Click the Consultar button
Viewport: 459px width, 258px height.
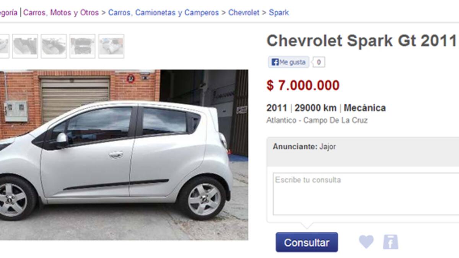pyautogui.click(x=307, y=242)
